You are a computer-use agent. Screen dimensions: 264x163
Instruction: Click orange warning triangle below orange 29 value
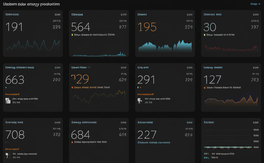72,87
